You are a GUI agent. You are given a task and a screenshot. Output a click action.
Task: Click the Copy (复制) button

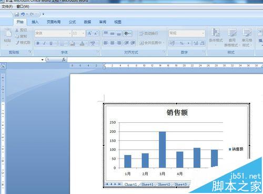(x=21, y=36)
